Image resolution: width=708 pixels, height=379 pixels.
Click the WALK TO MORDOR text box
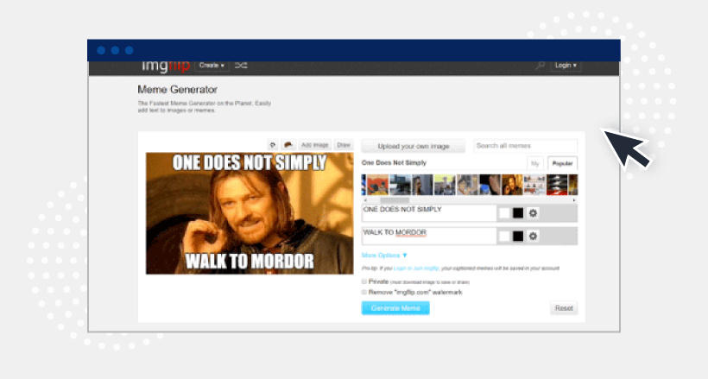click(x=429, y=236)
